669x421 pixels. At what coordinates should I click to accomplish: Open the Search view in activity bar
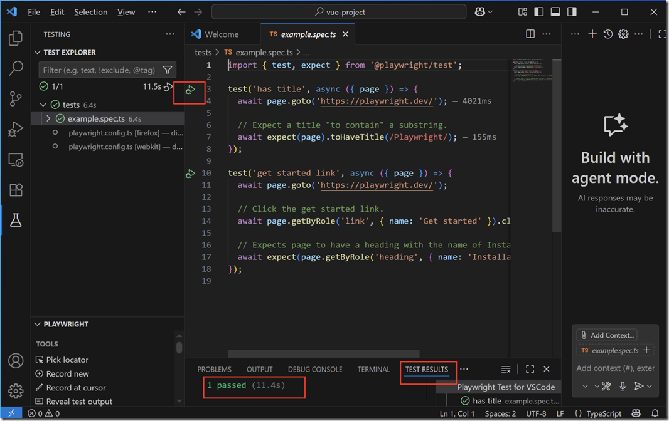16,68
